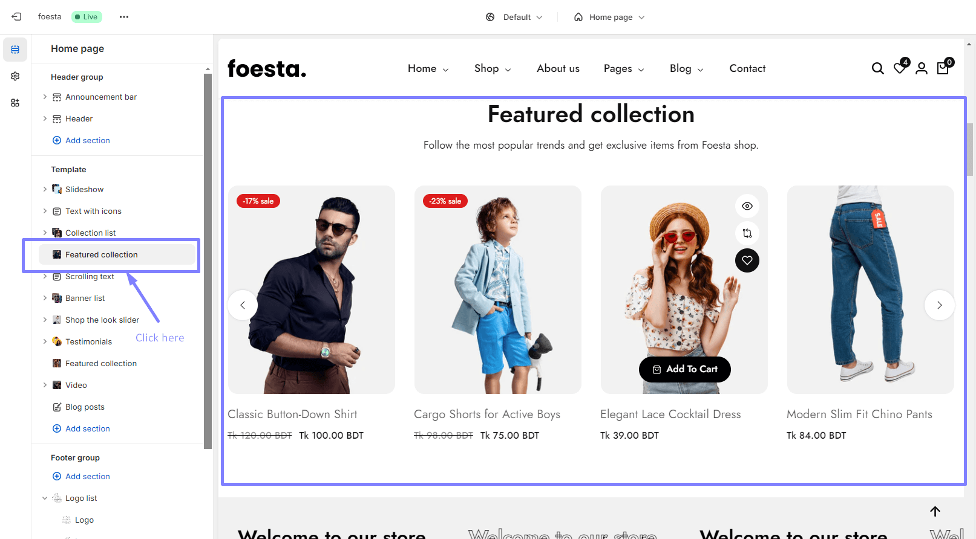The width and height of the screenshot is (976, 539).
Task: Open the app embeds sidebar icon
Action: 15,103
